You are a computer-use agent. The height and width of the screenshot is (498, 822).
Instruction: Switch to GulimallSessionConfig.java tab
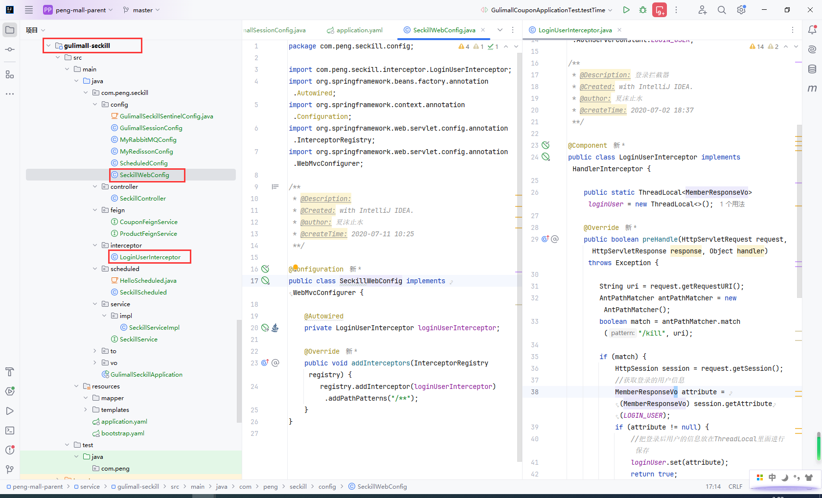[275, 30]
